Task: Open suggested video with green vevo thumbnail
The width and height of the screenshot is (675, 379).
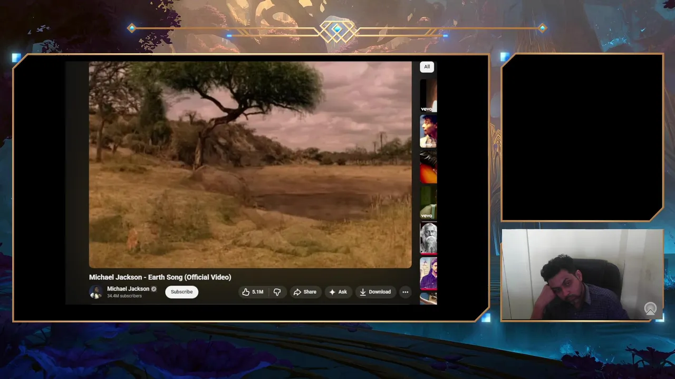Action: (428, 203)
